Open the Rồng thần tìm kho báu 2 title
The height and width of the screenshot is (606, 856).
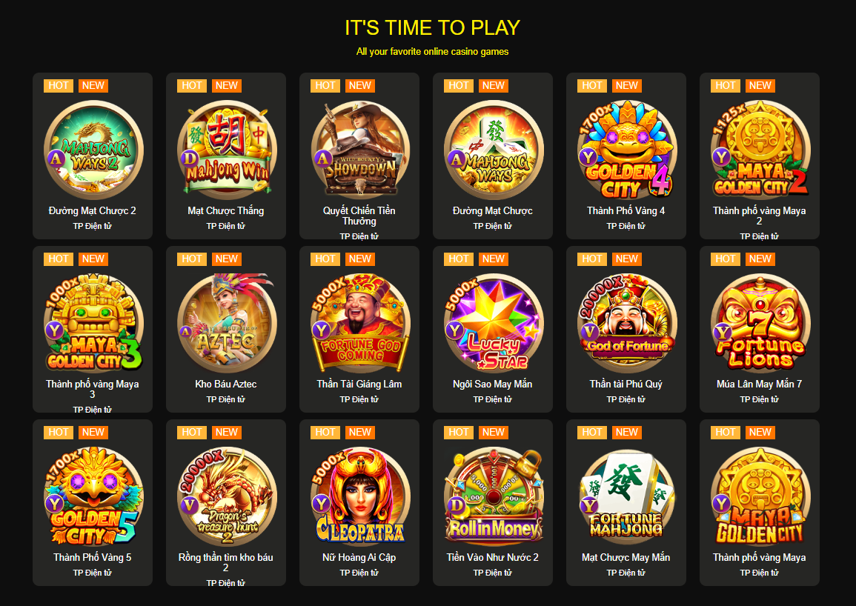(225, 562)
